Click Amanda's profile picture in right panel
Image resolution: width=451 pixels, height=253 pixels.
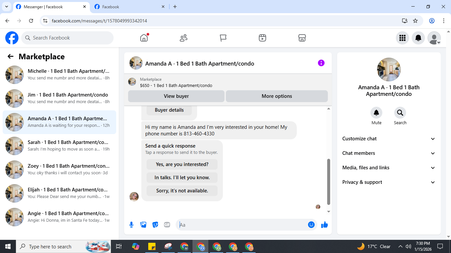(389, 70)
